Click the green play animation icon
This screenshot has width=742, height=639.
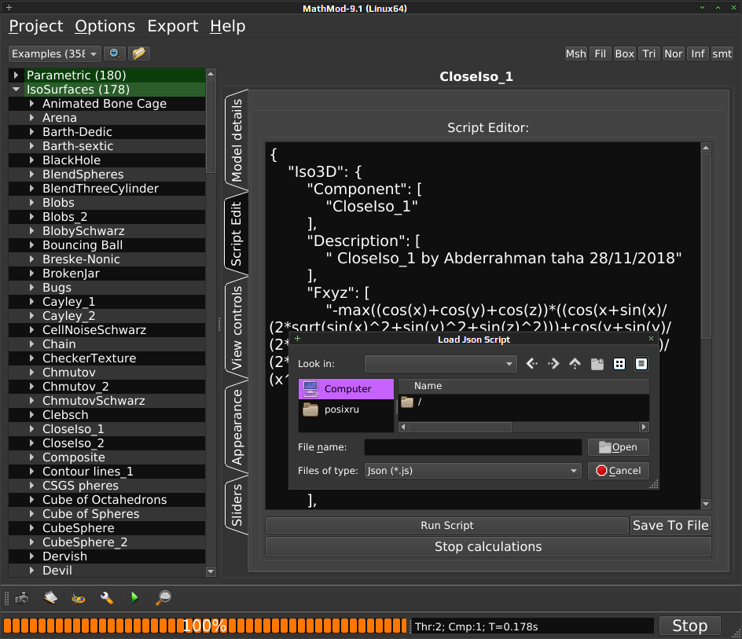(x=134, y=598)
